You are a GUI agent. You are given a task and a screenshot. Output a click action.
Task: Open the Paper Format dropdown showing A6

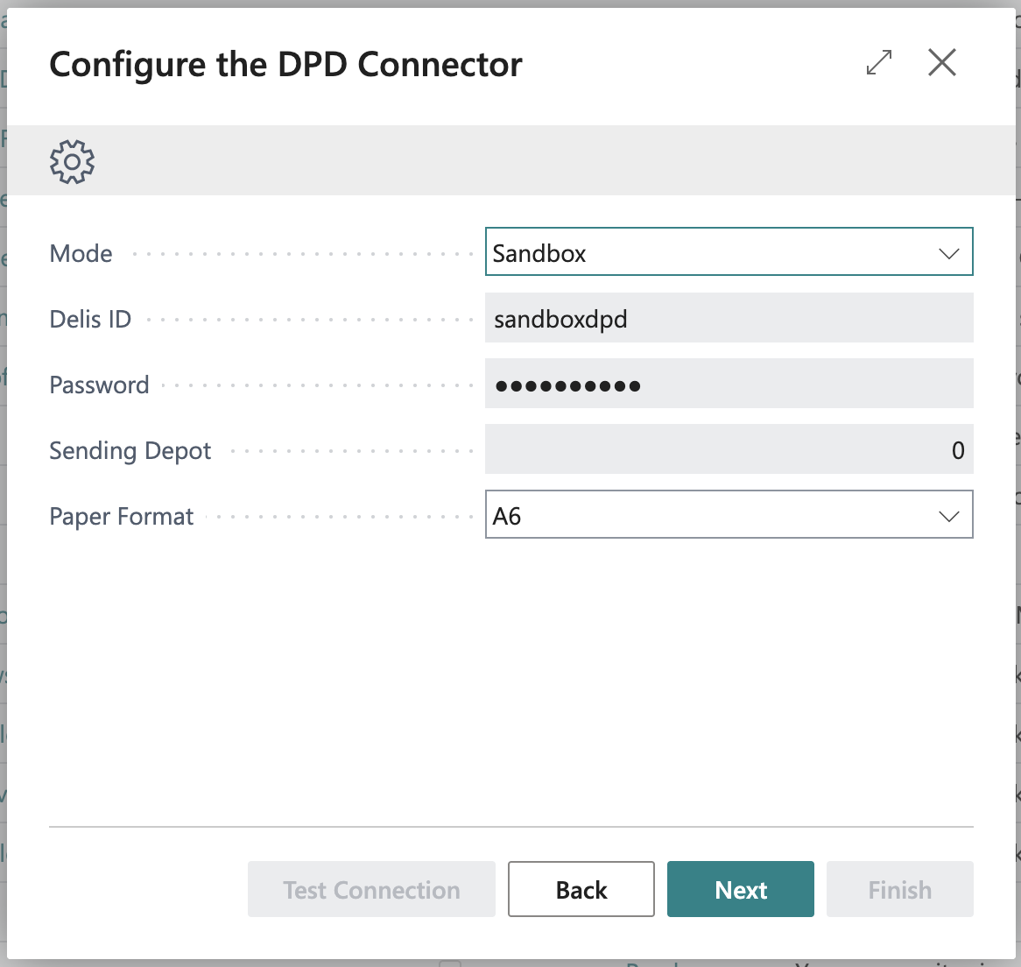click(709, 515)
